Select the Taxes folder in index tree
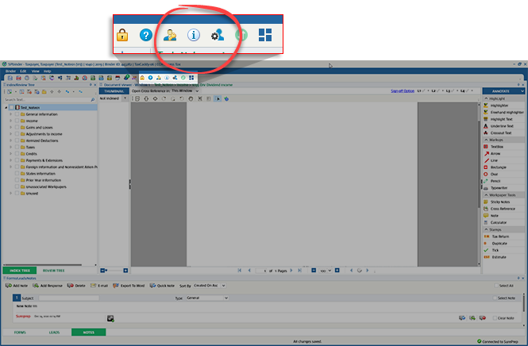This screenshot has height=346, width=528. (x=32, y=147)
